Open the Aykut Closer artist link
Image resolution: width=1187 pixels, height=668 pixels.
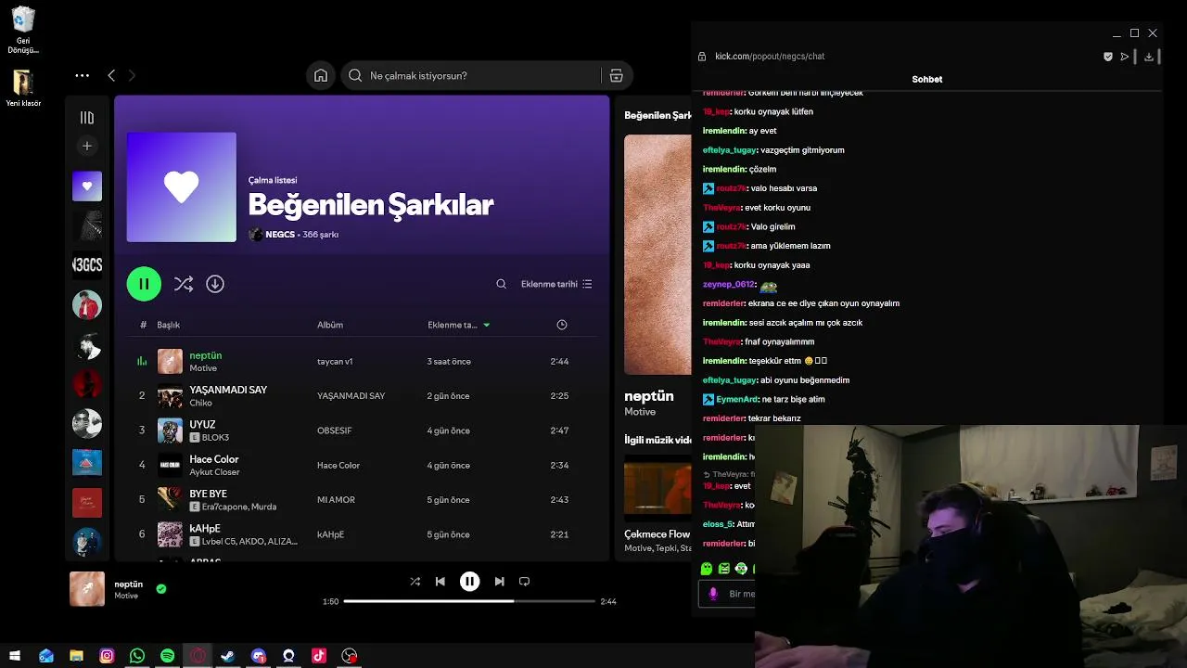(x=215, y=472)
